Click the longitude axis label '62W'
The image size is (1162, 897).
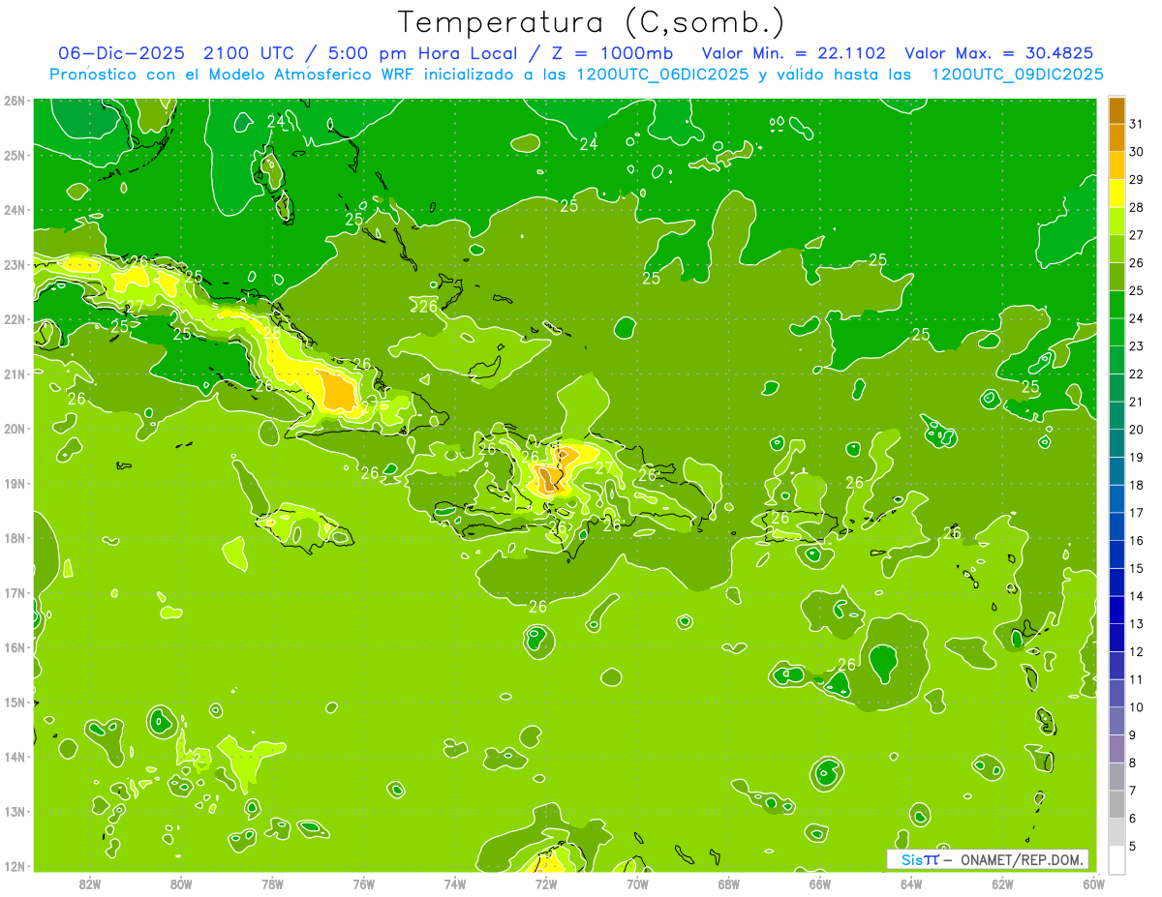tap(1002, 883)
